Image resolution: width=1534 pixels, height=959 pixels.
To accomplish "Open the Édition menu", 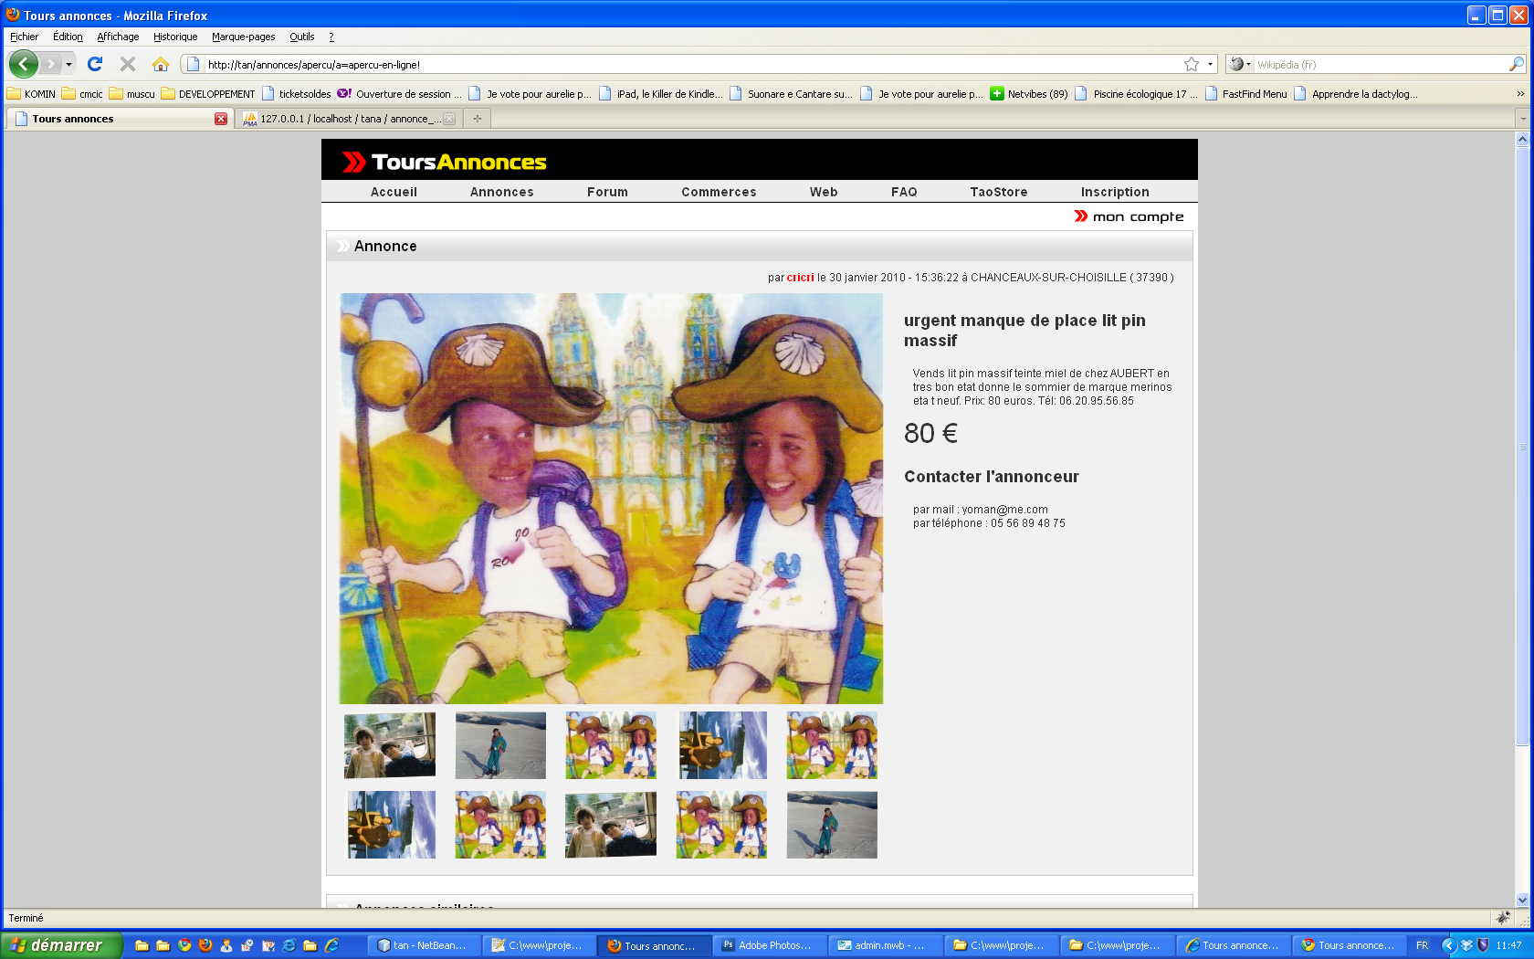I will tap(68, 37).
